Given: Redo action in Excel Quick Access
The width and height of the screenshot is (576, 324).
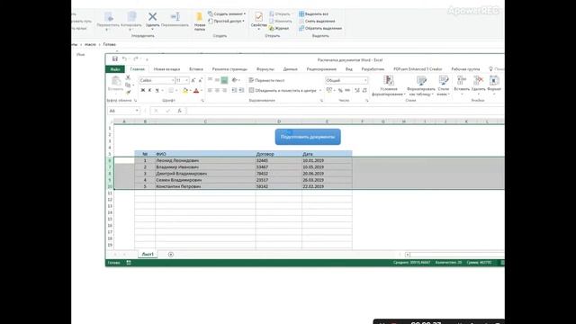Looking at the screenshot, I should tap(136, 58).
